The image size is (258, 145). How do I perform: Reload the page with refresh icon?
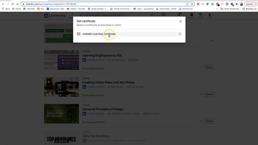click(x=12, y=4)
